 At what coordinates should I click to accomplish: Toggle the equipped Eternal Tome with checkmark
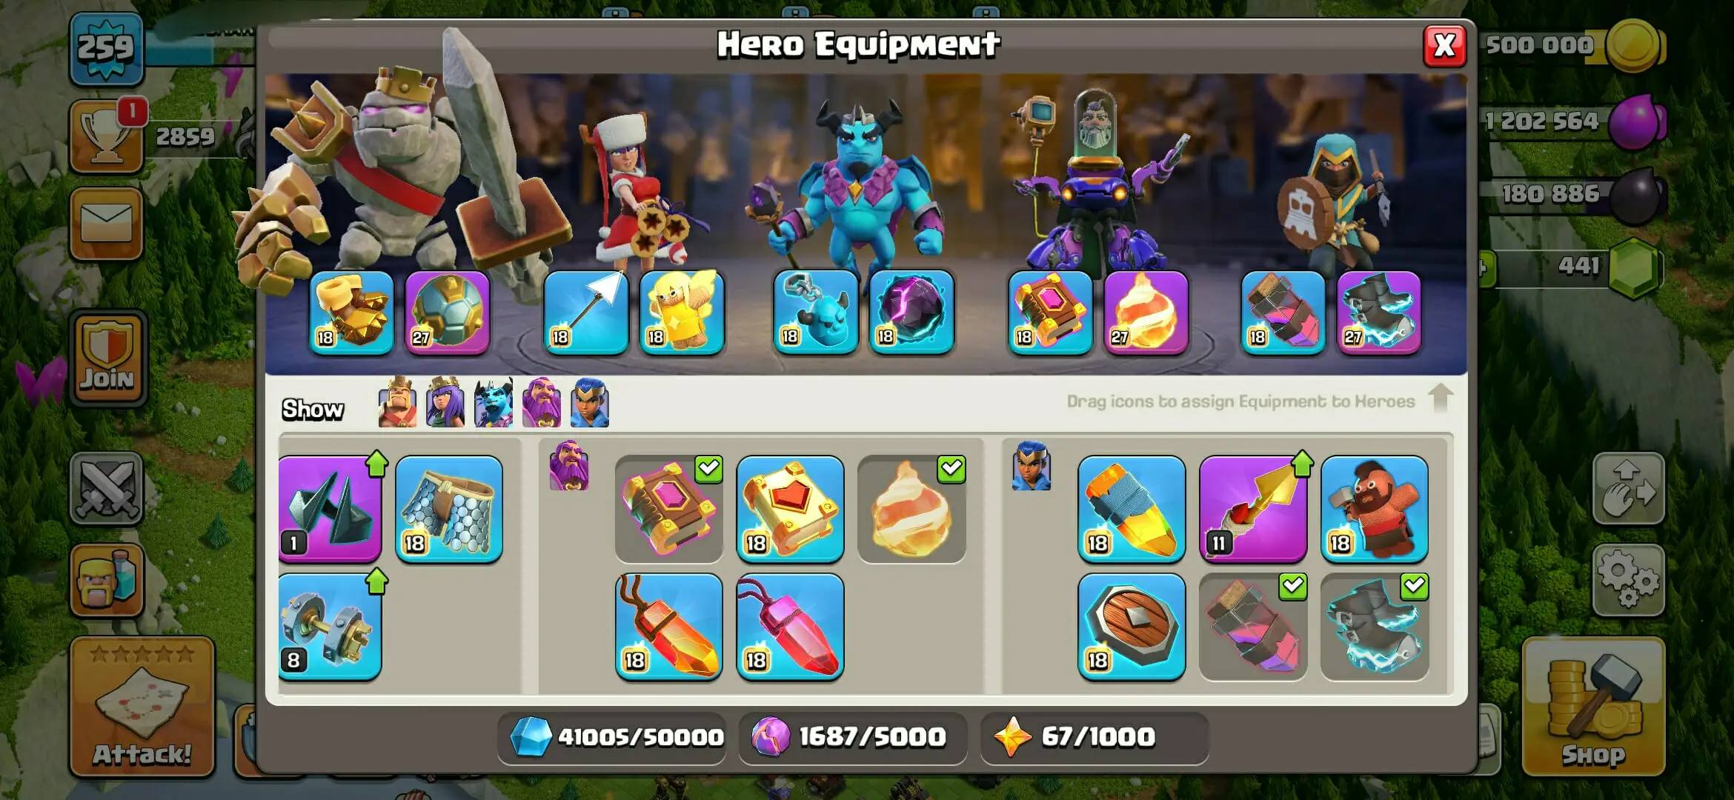tap(668, 510)
